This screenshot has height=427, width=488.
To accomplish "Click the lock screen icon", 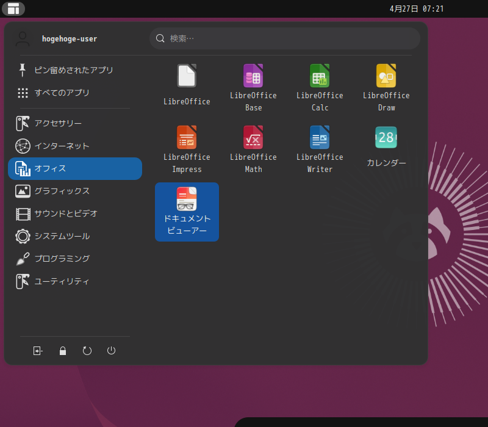I will tap(63, 351).
